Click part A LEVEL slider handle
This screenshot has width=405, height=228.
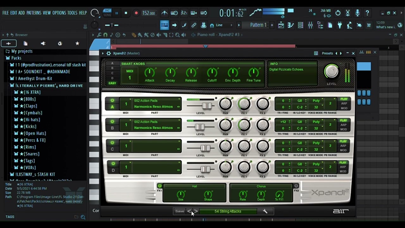[207, 106]
